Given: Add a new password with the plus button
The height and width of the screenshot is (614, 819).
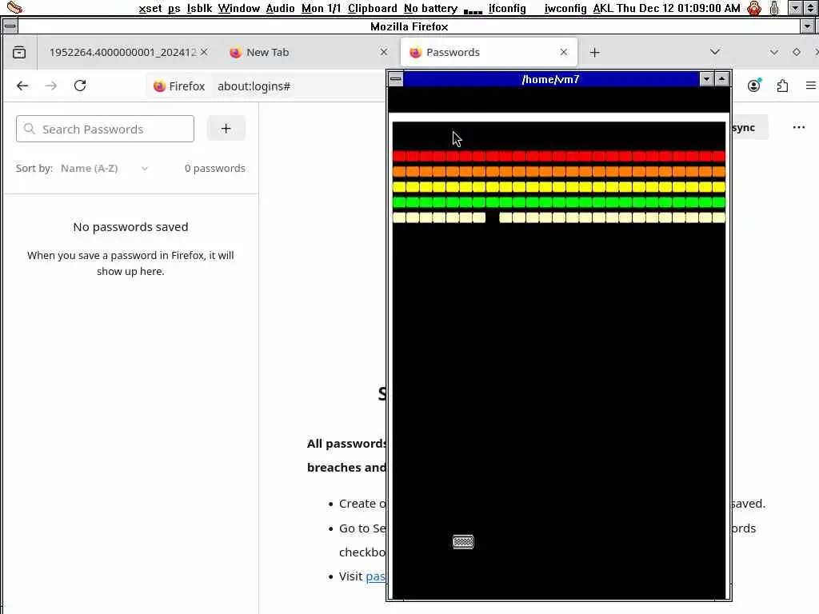Looking at the screenshot, I should [x=226, y=129].
